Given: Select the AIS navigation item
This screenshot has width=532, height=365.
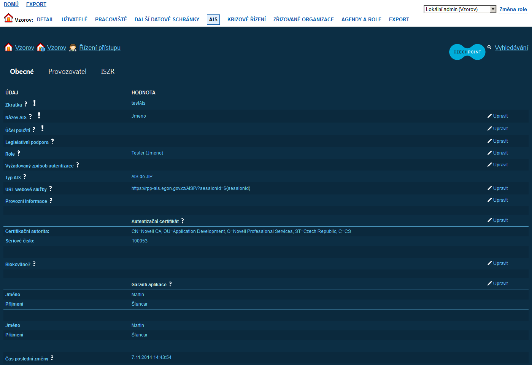Looking at the screenshot, I should [213, 19].
